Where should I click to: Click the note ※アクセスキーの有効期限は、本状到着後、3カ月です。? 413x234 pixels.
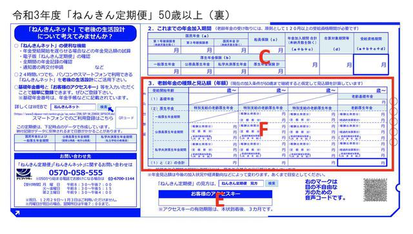[x=216, y=209]
